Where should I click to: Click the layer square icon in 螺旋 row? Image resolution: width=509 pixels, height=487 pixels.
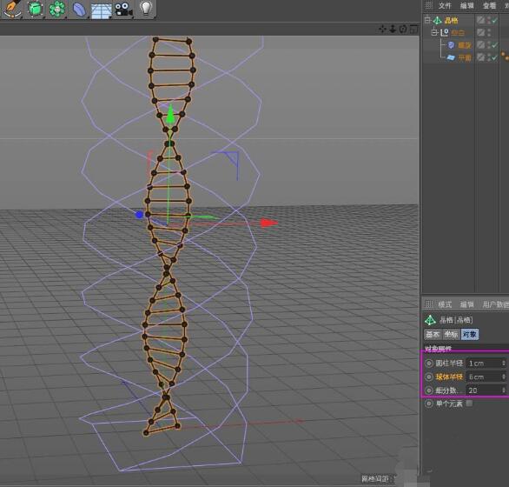pyautogui.click(x=480, y=45)
